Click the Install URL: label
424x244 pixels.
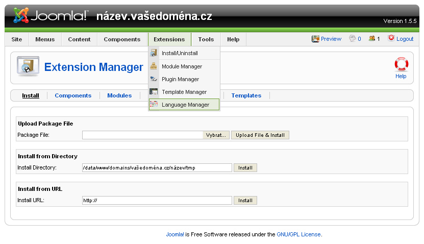31,201
